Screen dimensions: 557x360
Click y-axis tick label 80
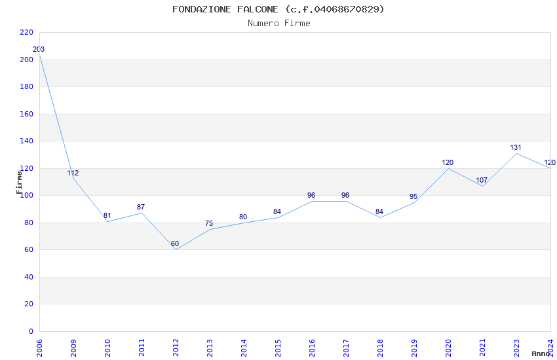(29, 223)
